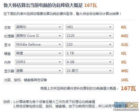Viewport: 140px width, 112px height.
Task: Open the memory size dropdown 4 GB
Action: click(89, 62)
